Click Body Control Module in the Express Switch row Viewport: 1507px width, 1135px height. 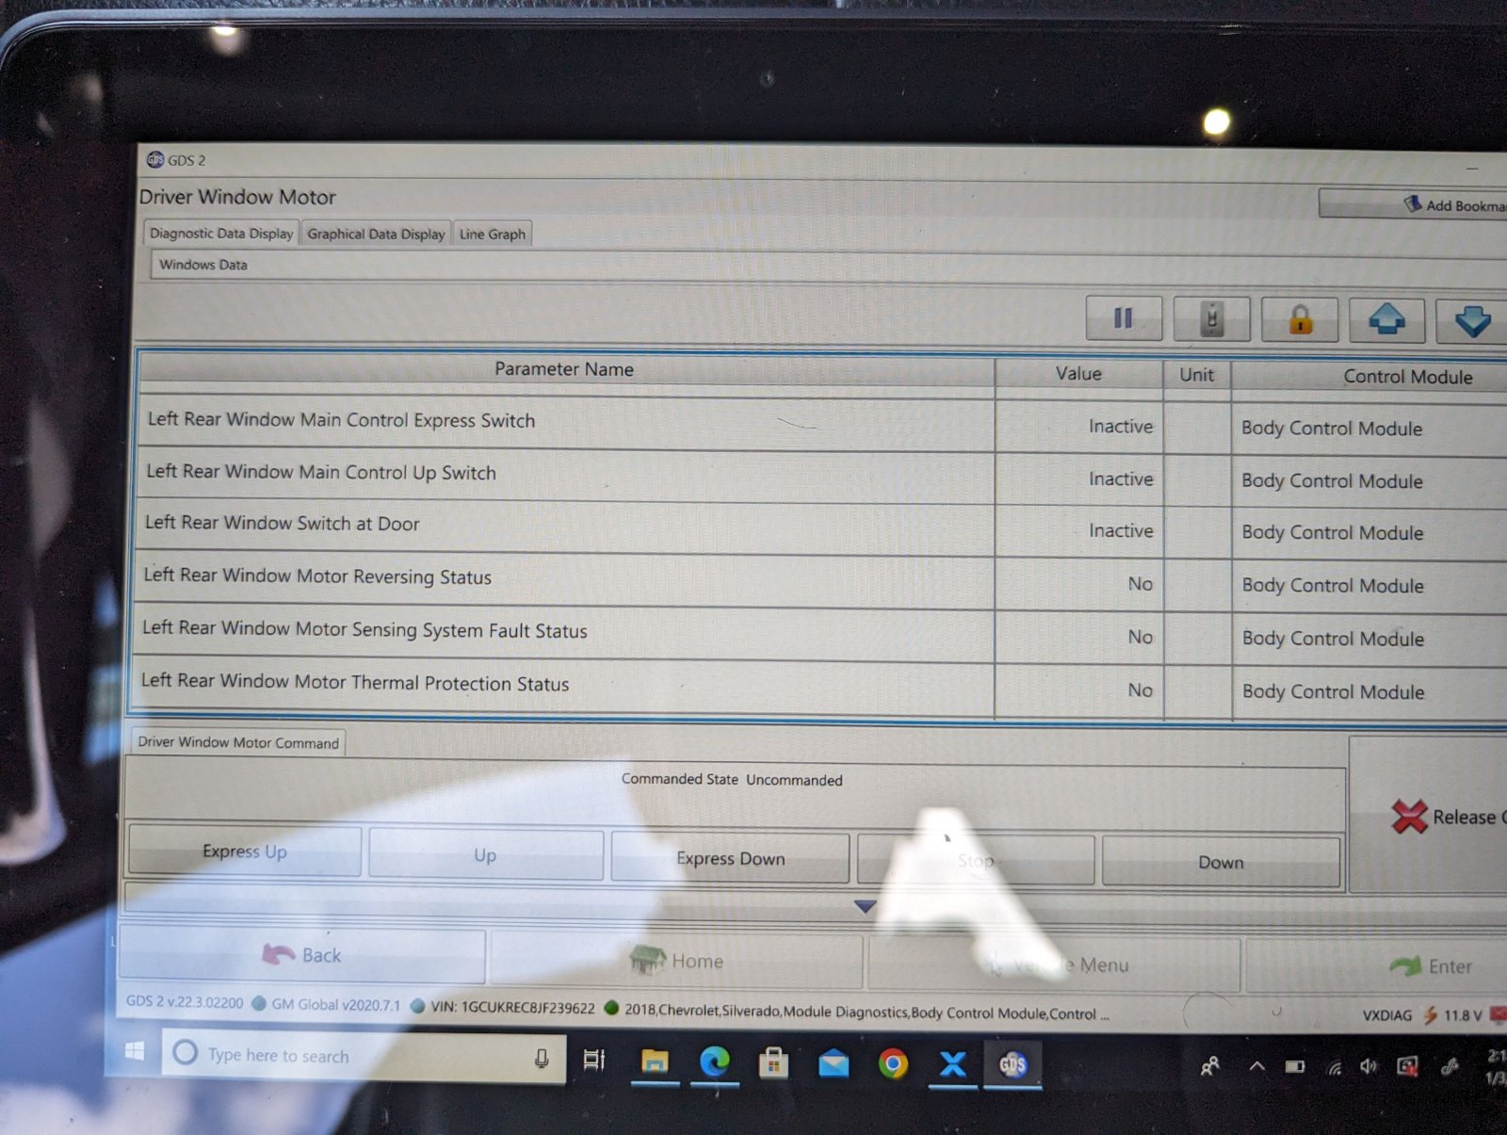coord(1332,429)
